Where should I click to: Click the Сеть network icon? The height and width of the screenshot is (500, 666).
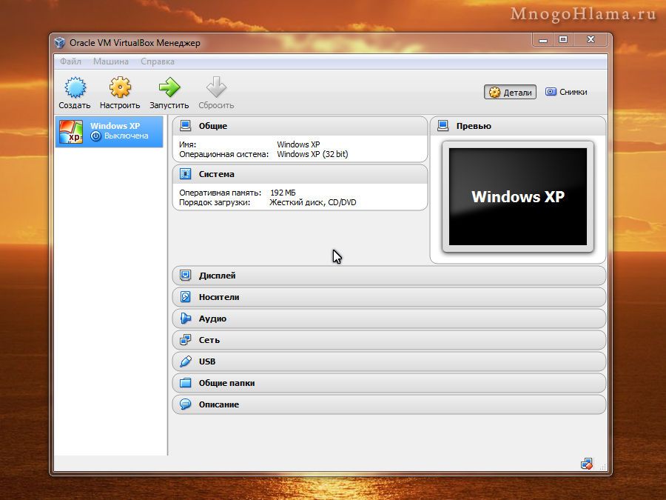click(x=185, y=340)
